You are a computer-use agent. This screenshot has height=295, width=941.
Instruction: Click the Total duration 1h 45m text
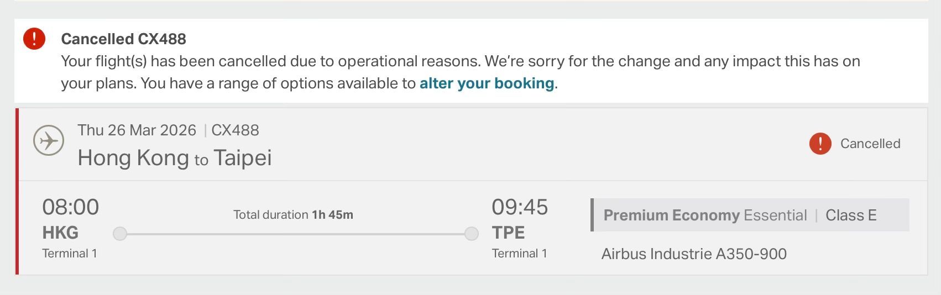[x=293, y=215]
